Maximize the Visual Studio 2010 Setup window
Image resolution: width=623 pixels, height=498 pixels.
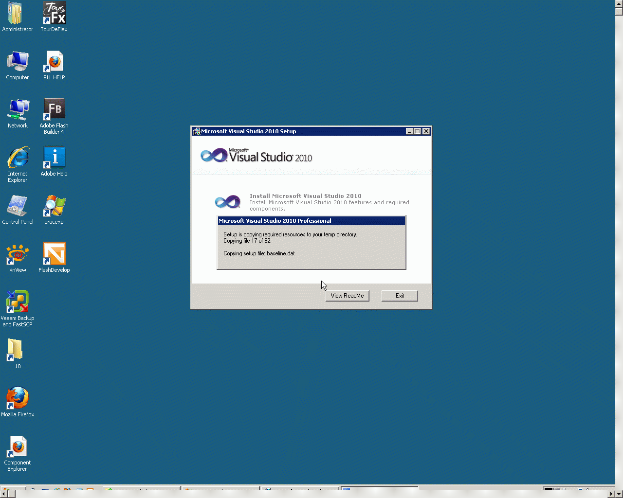click(x=417, y=131)
